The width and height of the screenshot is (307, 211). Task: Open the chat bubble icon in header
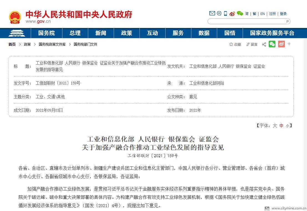(219, 13)
